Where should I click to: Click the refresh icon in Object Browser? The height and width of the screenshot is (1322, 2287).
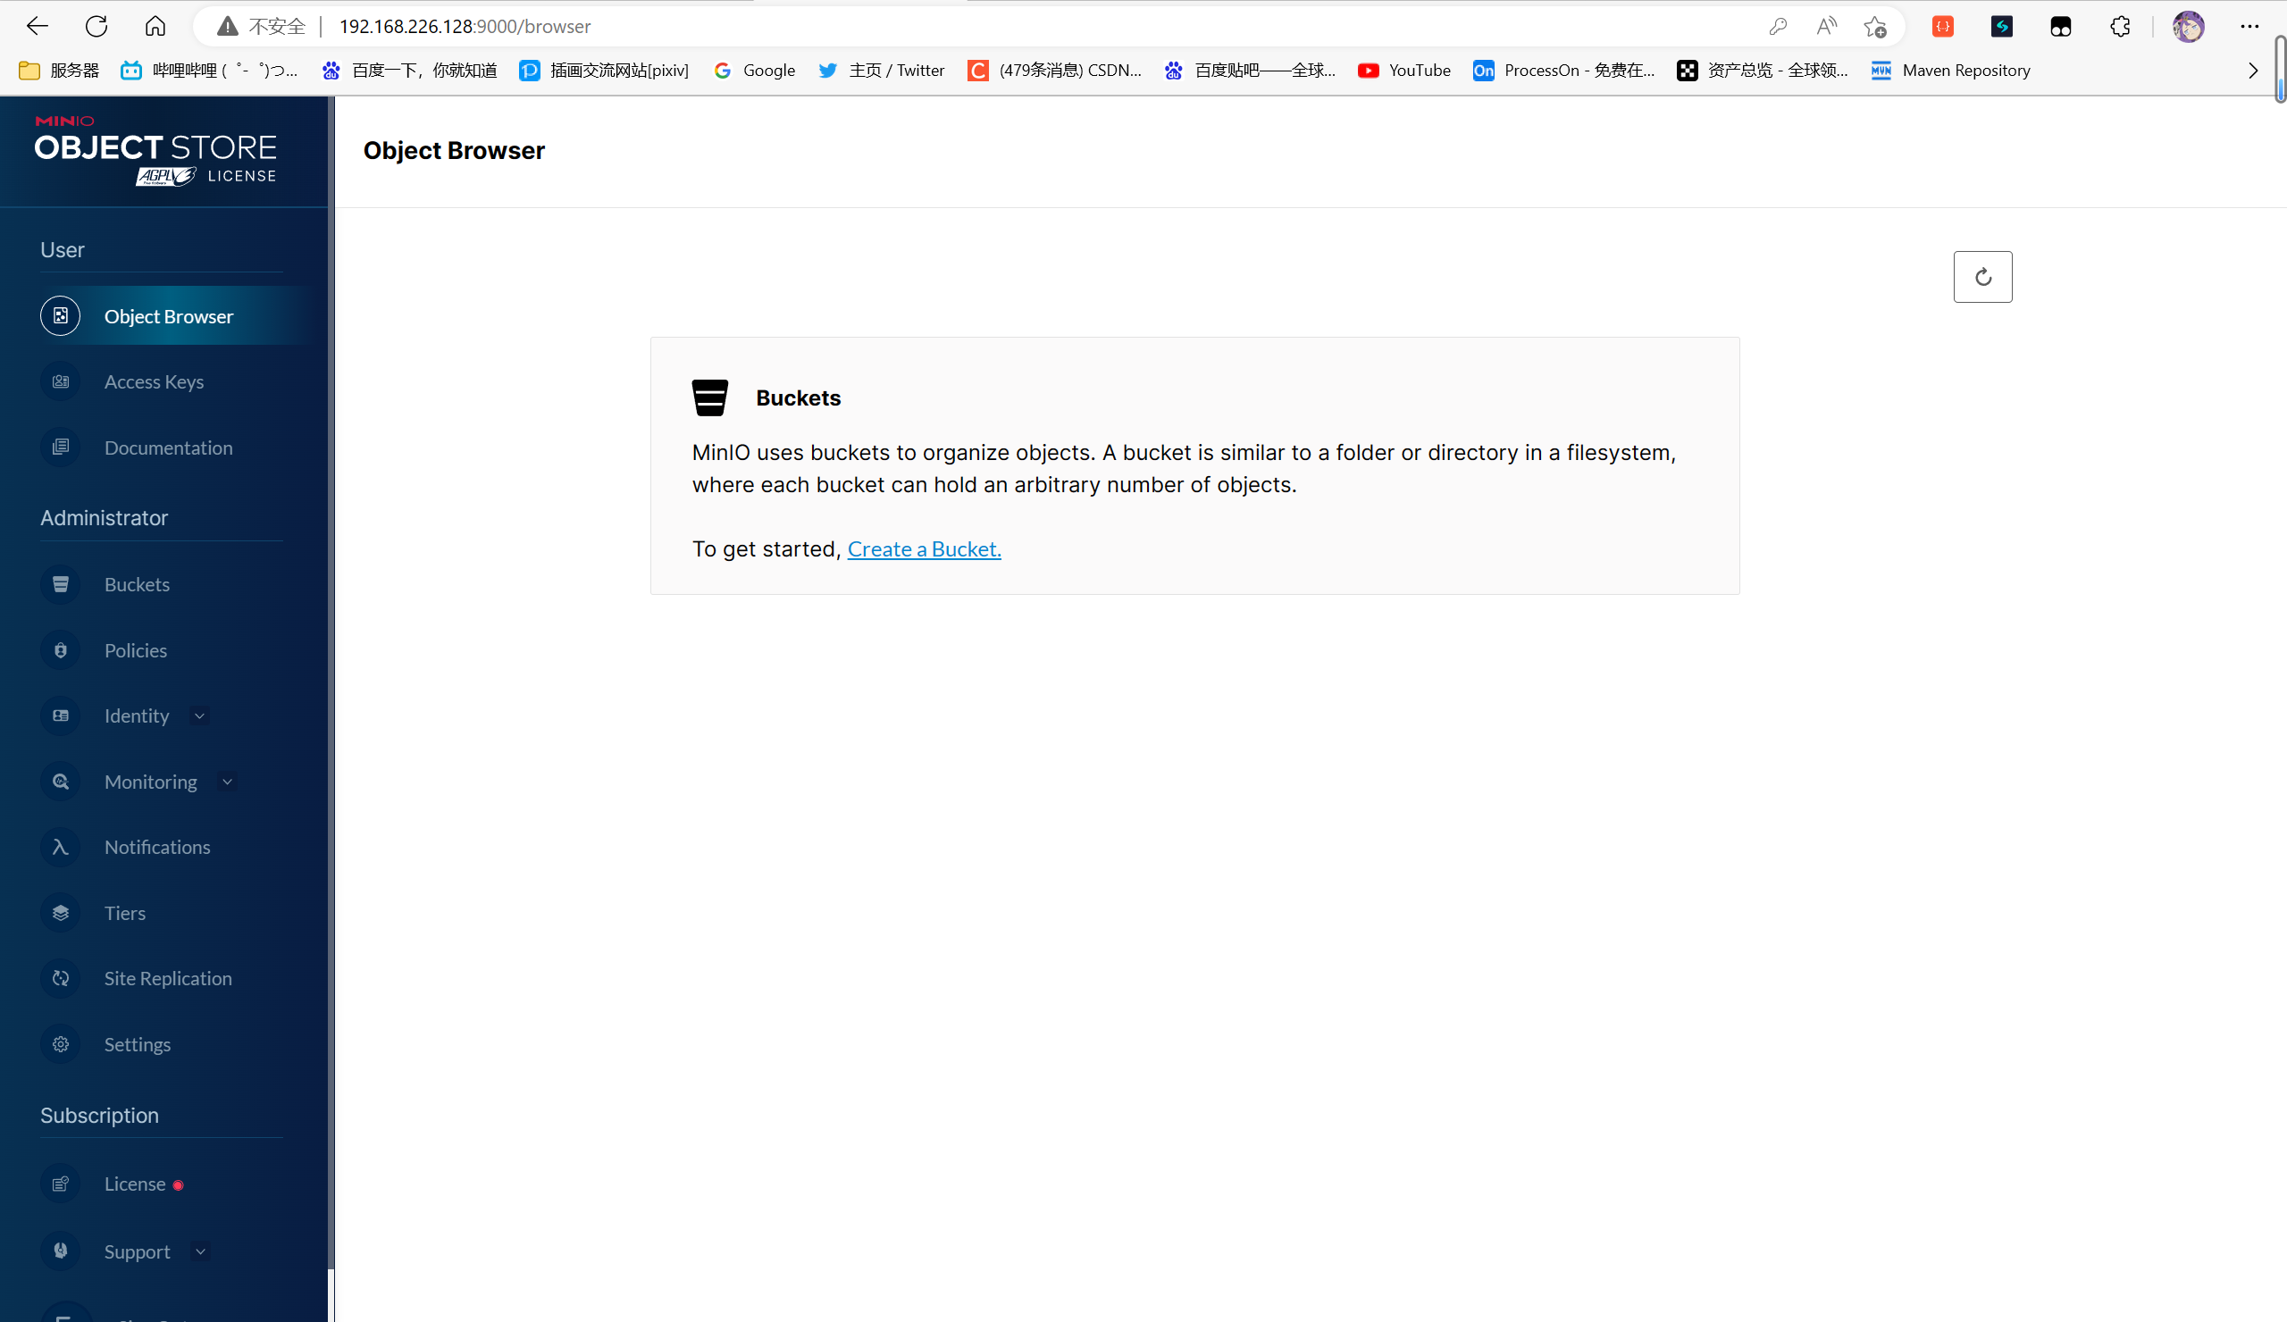point(1982,277)
